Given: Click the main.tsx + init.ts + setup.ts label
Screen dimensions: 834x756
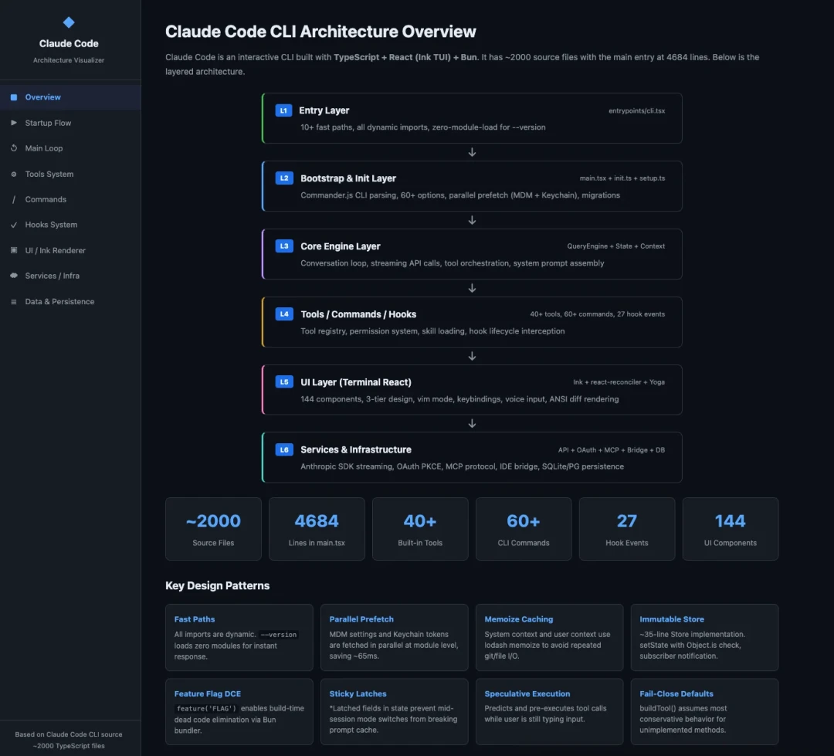Looking at the screenshot, I should click(x=622, y=178).
